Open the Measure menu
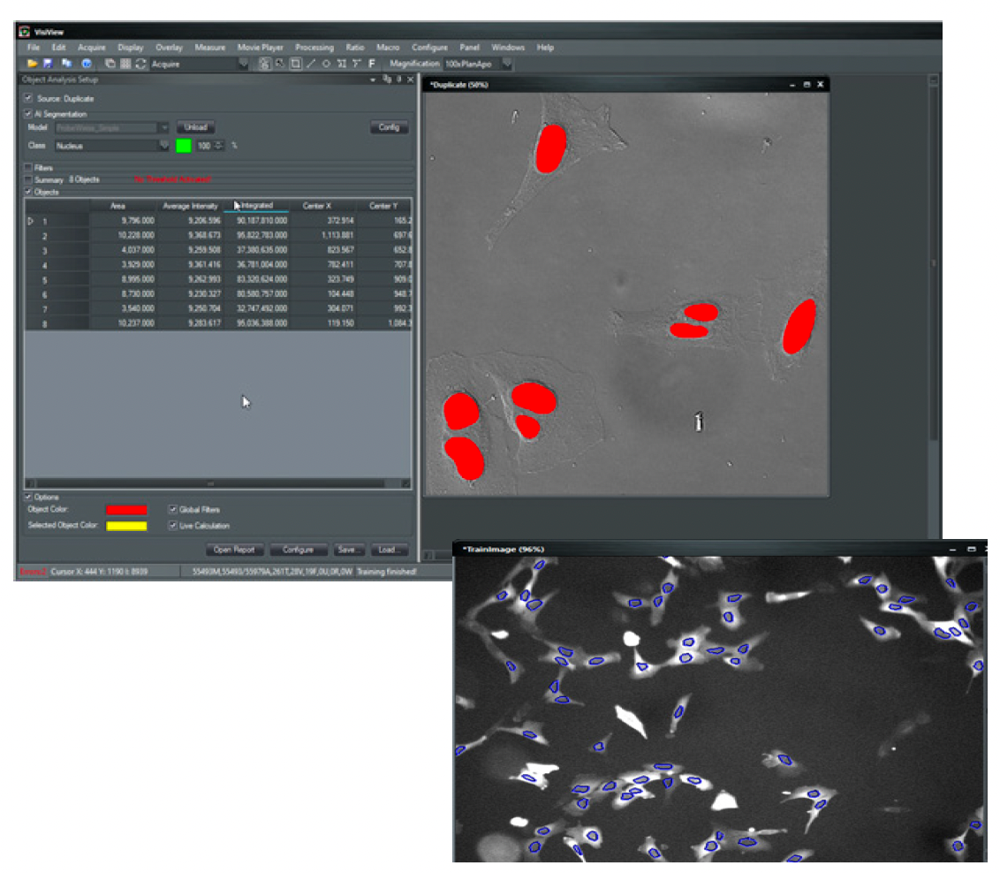1000x873 pixels. [x=210, y=48]
